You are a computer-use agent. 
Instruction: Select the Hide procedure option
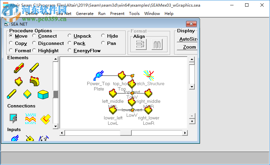tap(103, 36)
